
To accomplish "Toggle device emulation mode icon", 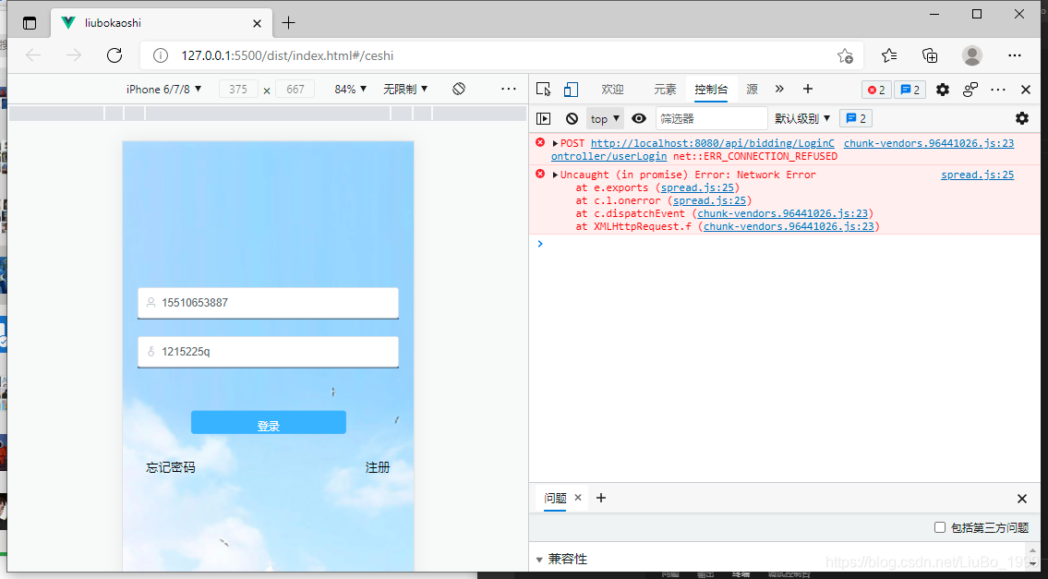I will coord(571,90).
